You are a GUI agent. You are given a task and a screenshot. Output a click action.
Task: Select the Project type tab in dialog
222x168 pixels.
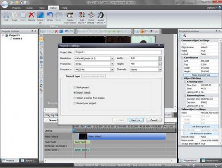point(73,76)
